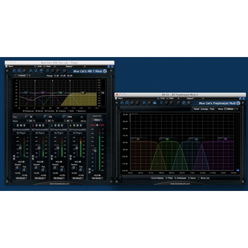Click the zoom magnifier beside the MB-7 graph

103,93
